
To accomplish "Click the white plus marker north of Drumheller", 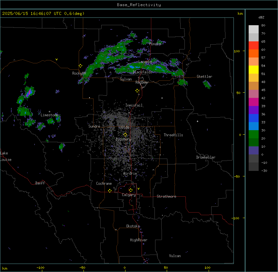I will 197,121.
